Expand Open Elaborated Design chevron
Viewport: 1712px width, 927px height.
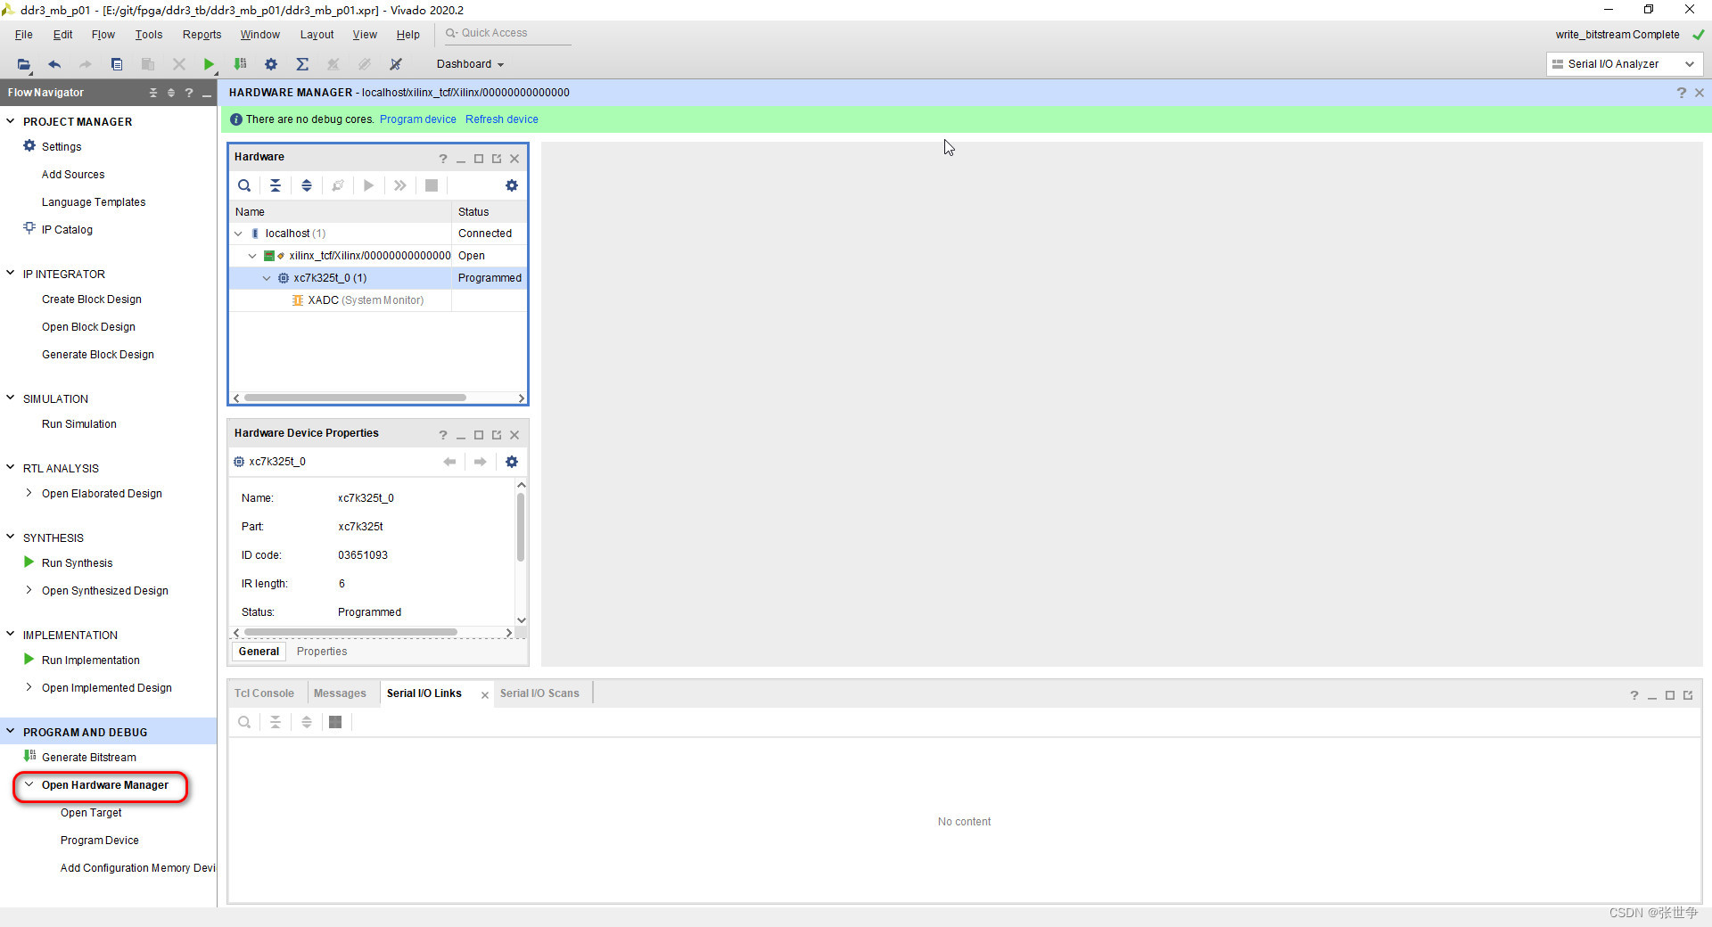tap(29, 493)
